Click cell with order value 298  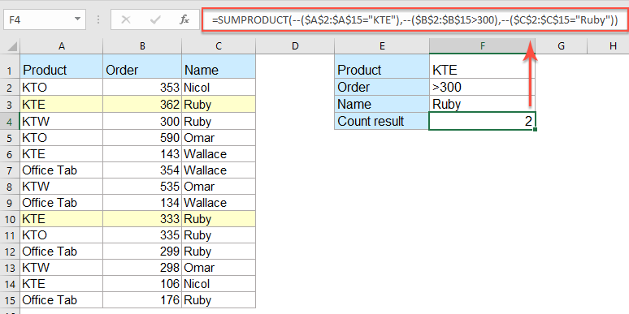(x=142, y=268)
